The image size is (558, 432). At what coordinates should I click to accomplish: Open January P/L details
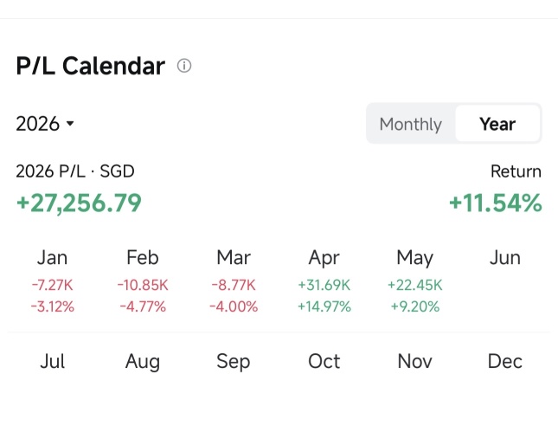pyautogui.click(x=52, y=281)
